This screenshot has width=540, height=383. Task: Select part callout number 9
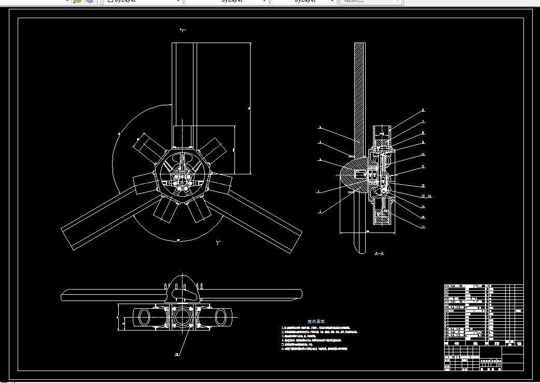(x=423, y=142)
